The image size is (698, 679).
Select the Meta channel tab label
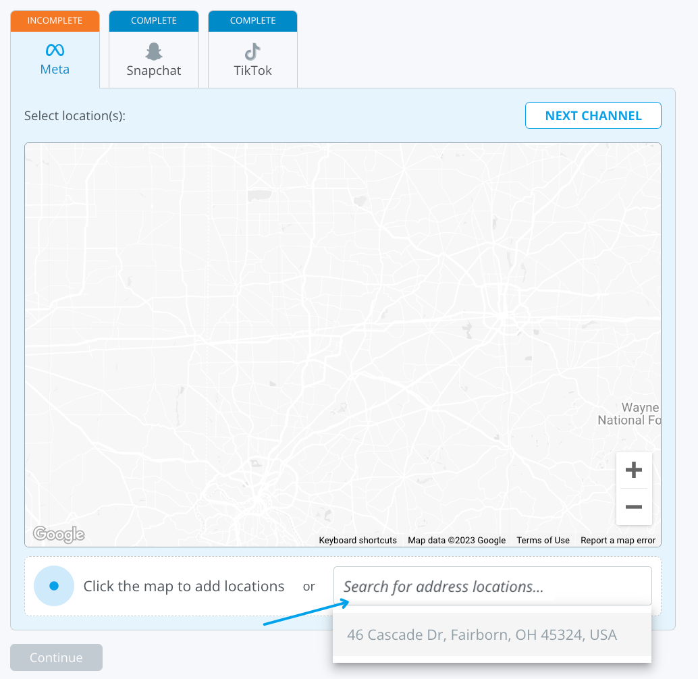[55, 70]
